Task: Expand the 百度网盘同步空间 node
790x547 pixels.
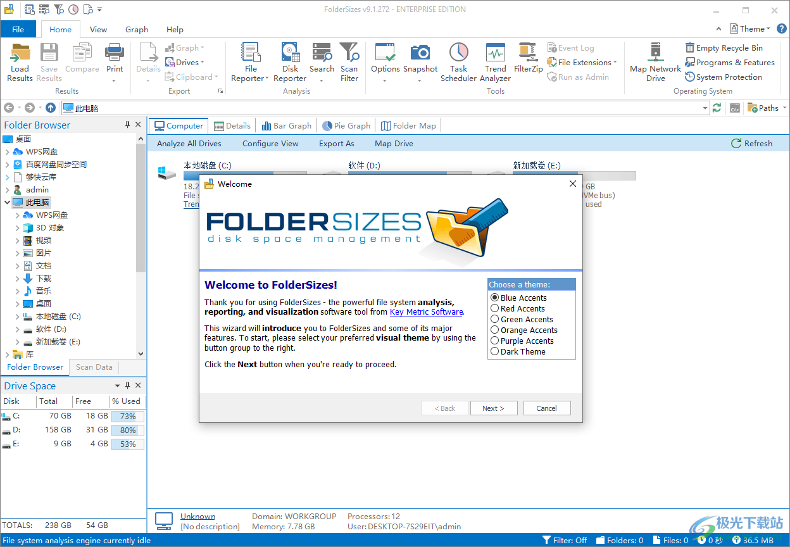Action: point(7,165)
